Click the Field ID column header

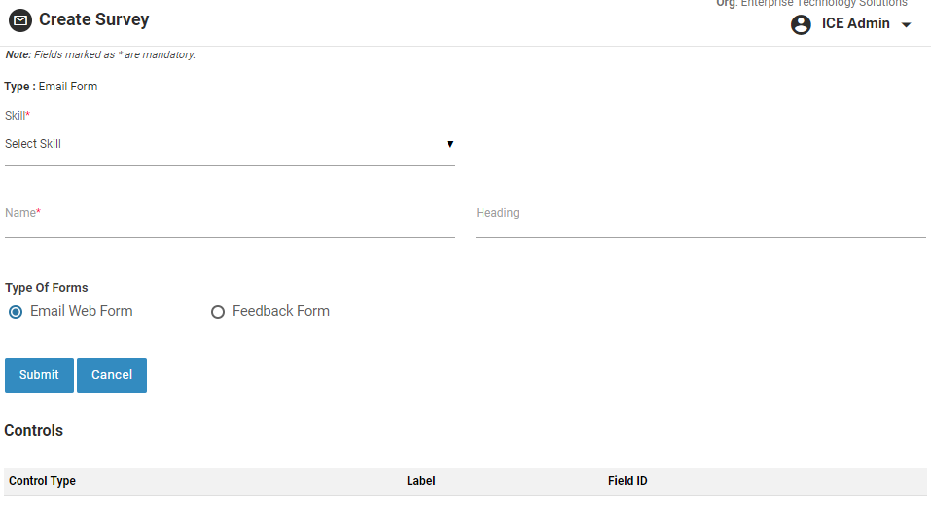point(627,481)
